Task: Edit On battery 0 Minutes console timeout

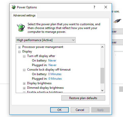Action: coord(55,74)
